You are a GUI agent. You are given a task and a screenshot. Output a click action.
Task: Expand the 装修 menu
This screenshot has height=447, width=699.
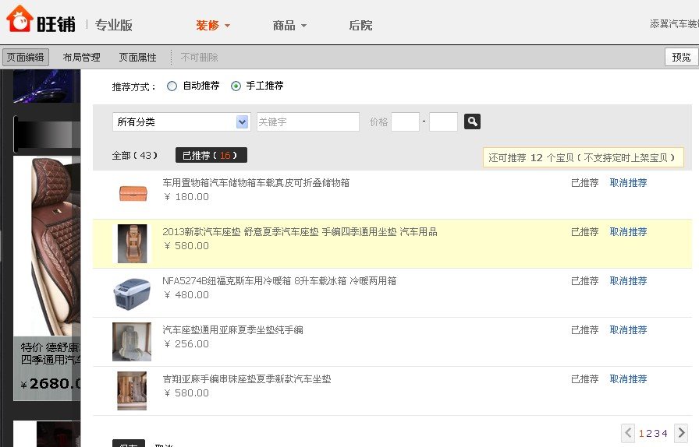click(213, 26)
